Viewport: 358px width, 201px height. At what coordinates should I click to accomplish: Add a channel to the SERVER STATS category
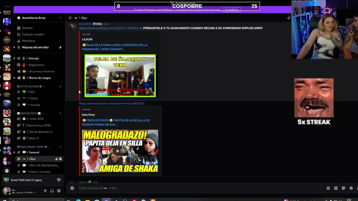(x=60, y=113)
